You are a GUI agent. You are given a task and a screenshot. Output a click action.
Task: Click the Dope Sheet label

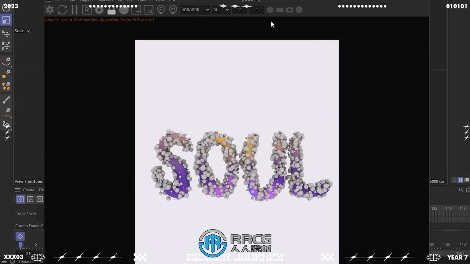point(26,214)
